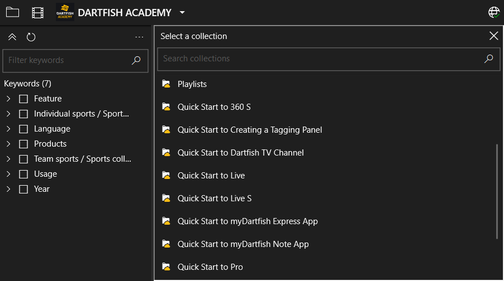The width and height of the screenshot is (504, 281).
Task: Click the Playlists folder icon
Action: (166, 84)
